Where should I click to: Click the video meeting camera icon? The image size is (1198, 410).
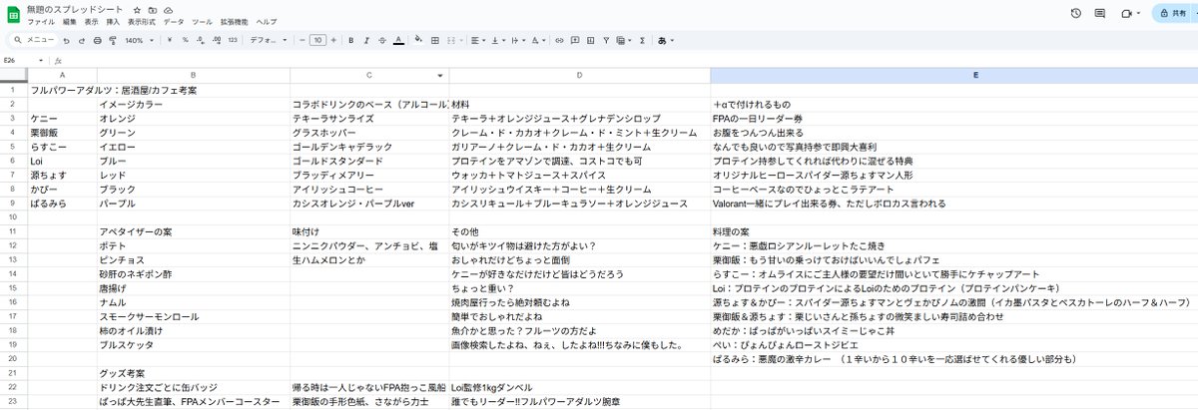point(1127,13)
